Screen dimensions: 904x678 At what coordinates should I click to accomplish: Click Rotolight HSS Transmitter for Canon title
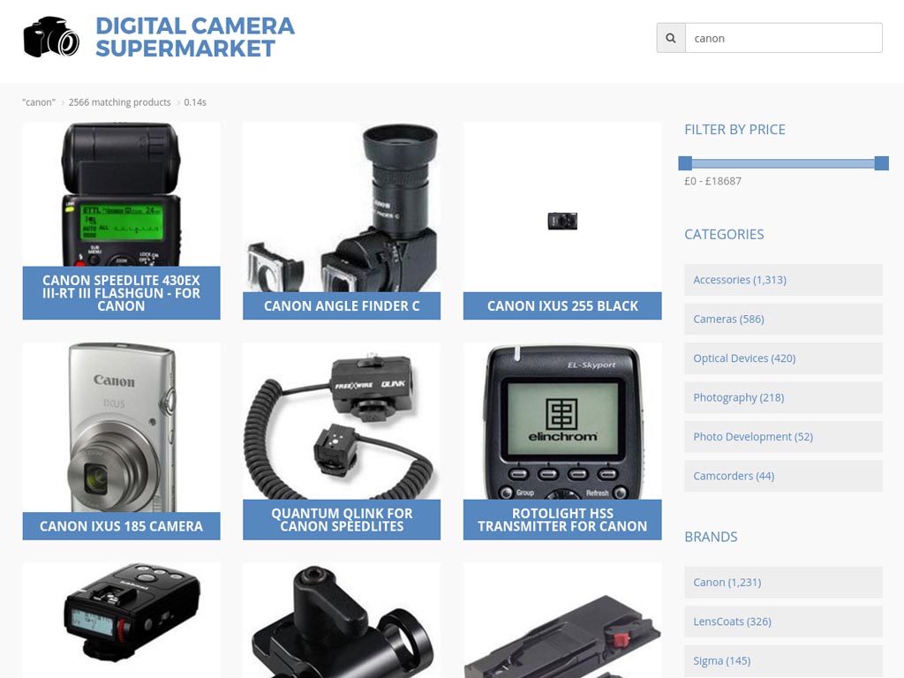[x=562, y=520]
